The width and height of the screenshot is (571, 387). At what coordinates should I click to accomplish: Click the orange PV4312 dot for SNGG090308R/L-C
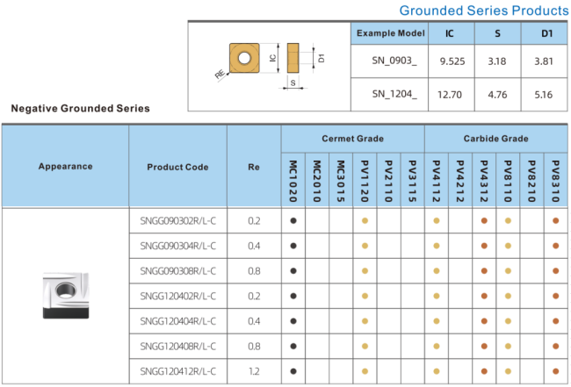(484, 271)
